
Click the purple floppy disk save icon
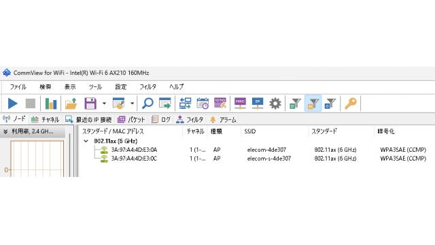click(90, 103)
